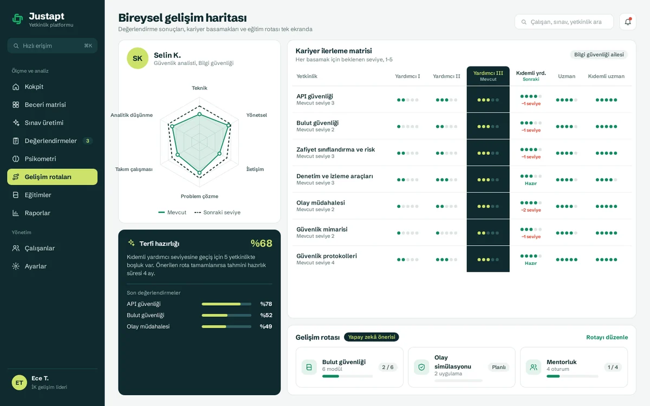Open Kokpit from sidebar

pos(52,87)
